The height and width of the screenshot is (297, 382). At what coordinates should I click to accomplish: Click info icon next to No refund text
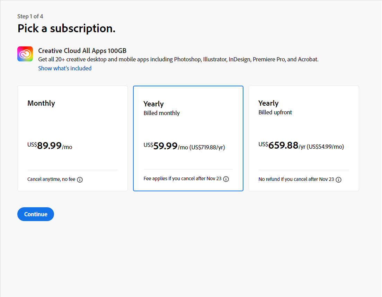coord(339,180)
